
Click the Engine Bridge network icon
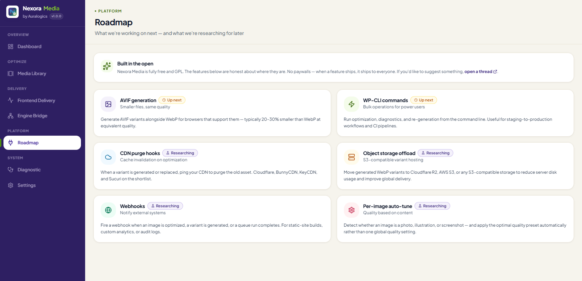(11, 116)
